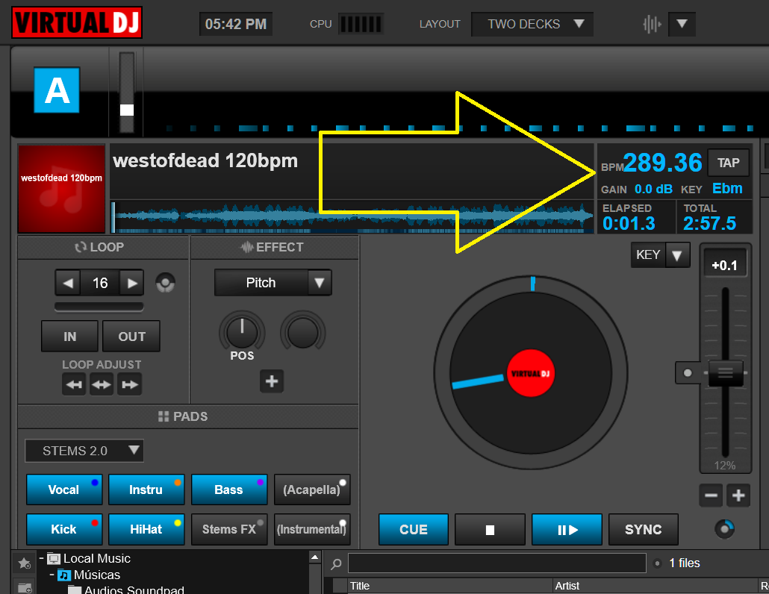Viewport: 769px width, 594px height.
Task: Click the stop button
Action: click(x=490, y=529)
